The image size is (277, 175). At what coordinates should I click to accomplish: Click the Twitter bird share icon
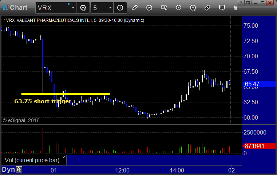point(236,7)
